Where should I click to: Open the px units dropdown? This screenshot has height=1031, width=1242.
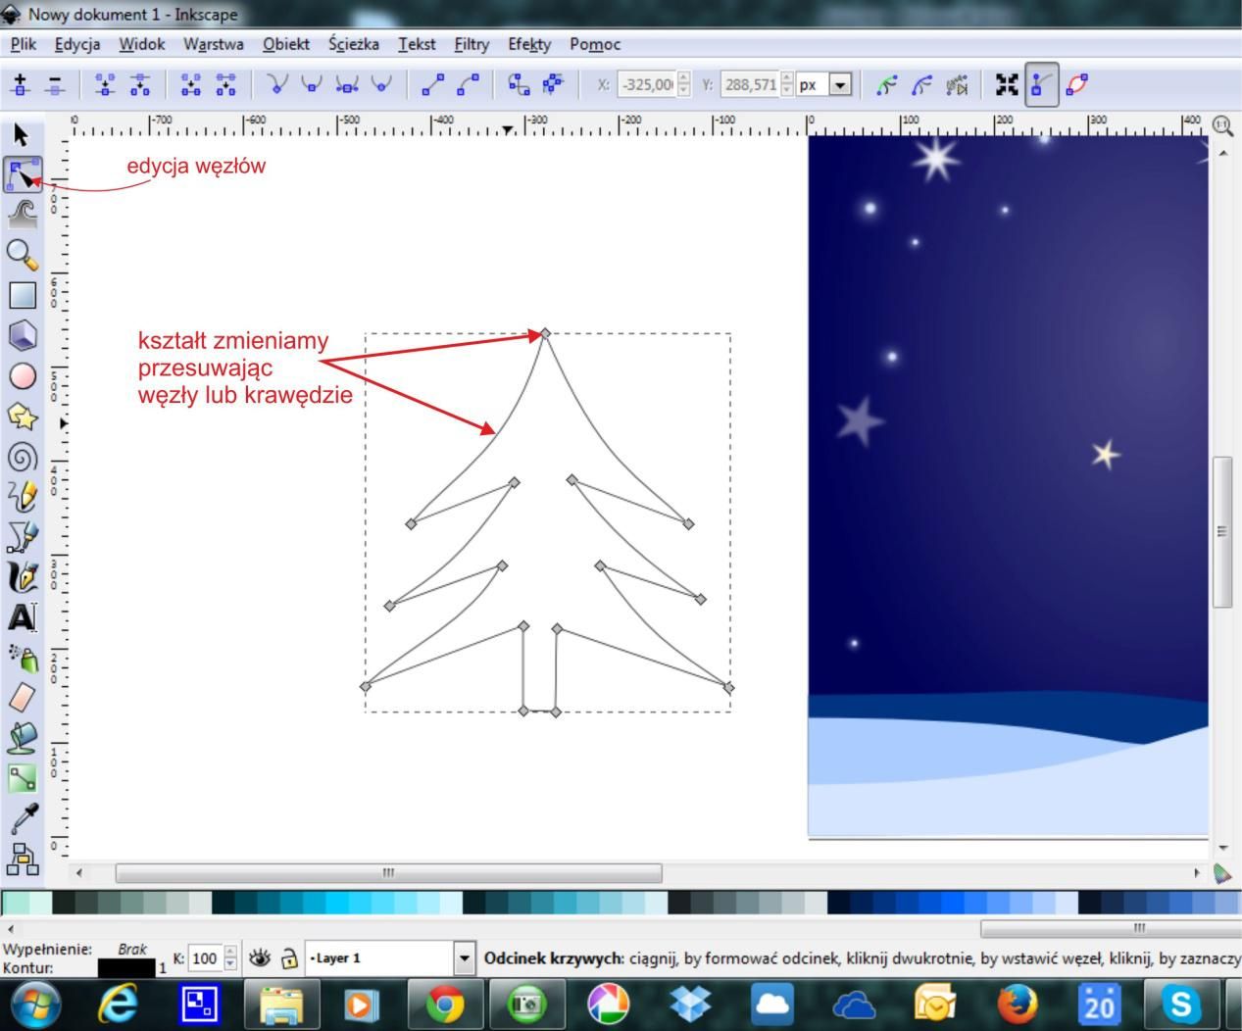839,85
